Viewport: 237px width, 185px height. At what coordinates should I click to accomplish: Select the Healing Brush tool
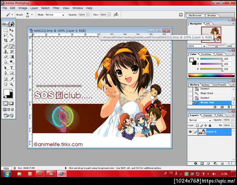pyautogui.click(x=6, y=47)
